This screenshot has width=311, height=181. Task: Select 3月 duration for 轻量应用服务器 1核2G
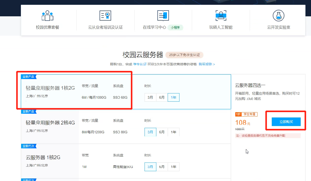pyautogui.click(x=150, y=97)
